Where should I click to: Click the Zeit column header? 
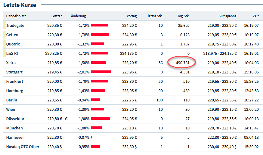coord(256,16)
